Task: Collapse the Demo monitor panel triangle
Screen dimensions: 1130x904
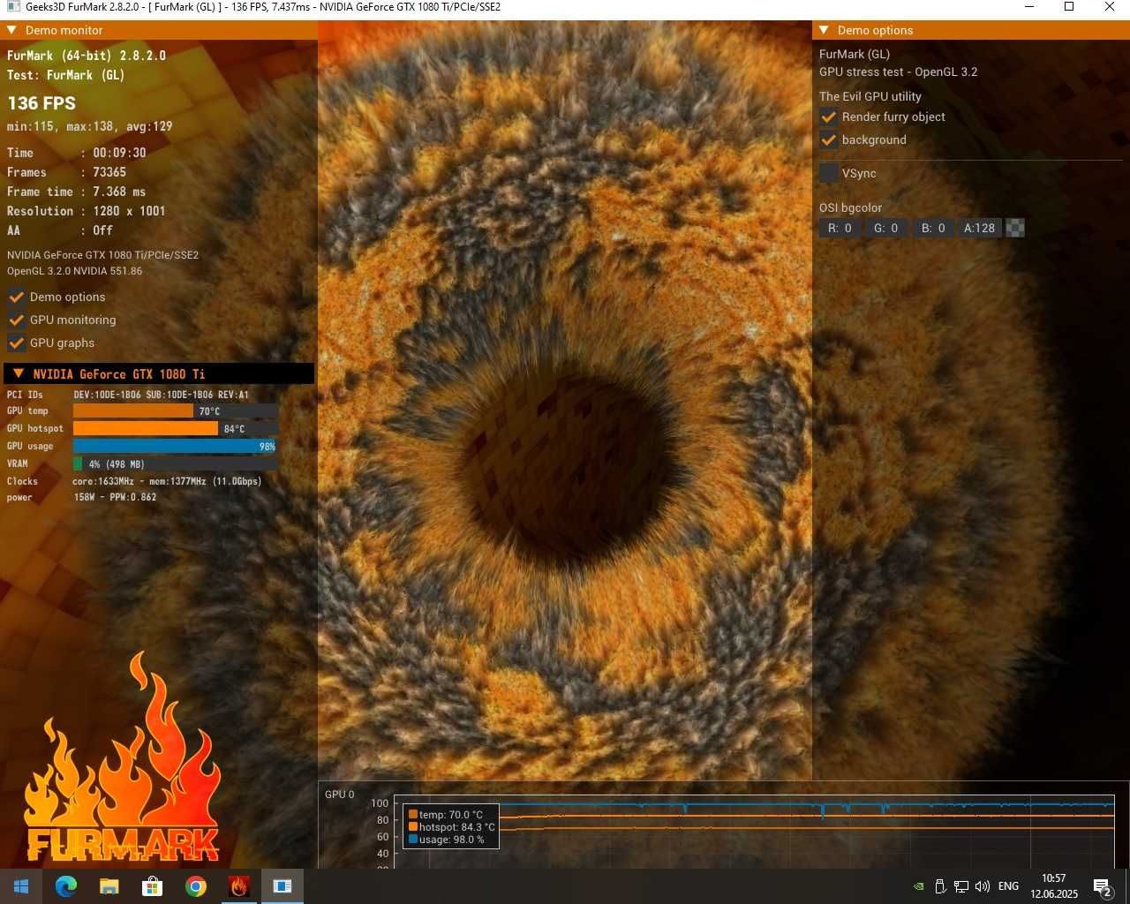Action: pos(11,30)
